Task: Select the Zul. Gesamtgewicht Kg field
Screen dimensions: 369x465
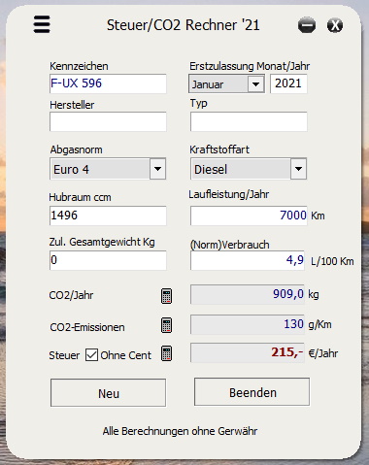Action: [x=108, y=260]
